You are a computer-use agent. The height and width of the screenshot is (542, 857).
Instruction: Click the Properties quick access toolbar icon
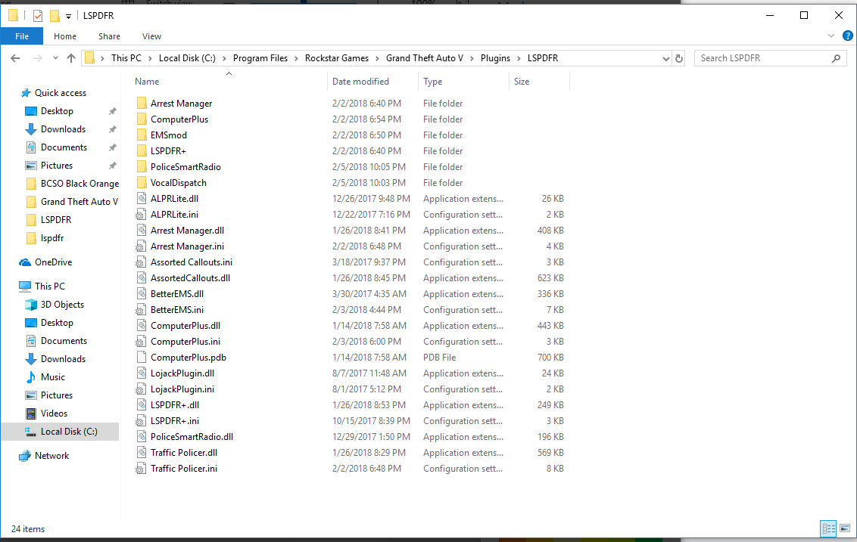click(38, 16)
